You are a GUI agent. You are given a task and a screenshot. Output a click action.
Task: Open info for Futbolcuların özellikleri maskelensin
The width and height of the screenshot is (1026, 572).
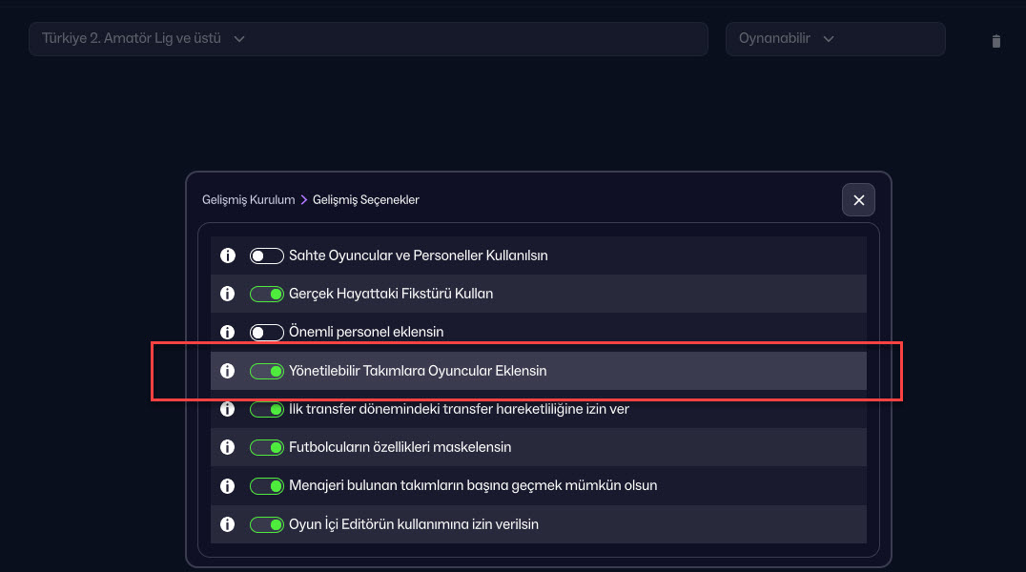click(x=227, y=447)
